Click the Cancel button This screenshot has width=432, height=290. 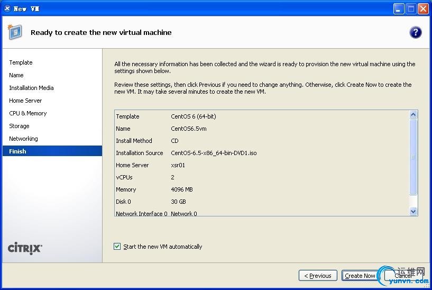click(x=403, y=276)
